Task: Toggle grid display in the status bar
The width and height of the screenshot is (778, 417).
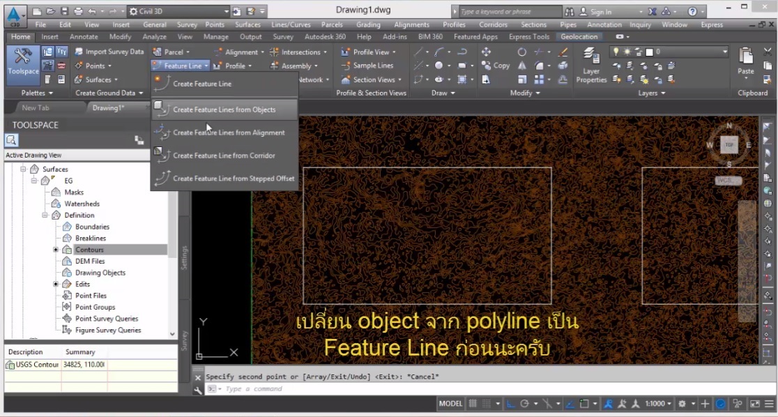Action: [474, 403]
